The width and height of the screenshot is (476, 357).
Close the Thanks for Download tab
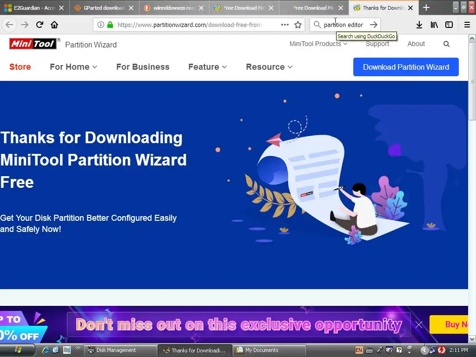[410, 8]
